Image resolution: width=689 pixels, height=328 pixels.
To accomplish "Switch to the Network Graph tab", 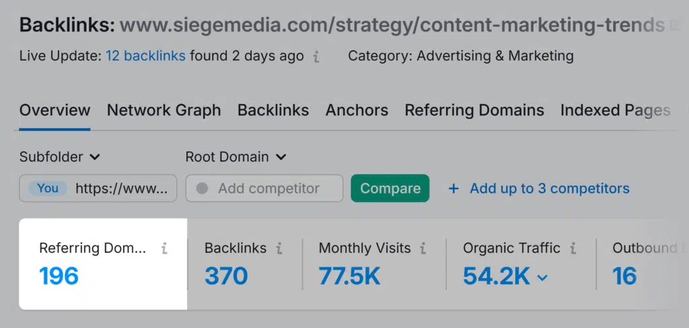I will click(164, 110).
